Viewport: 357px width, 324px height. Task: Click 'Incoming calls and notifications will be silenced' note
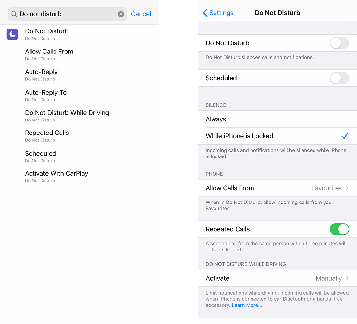click(276, 153)
